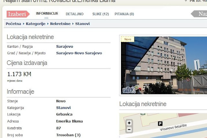Click the Sarajevo-Novo Sarajevo city link
This screenshot has height=138, width=207.
pos(79,53)
